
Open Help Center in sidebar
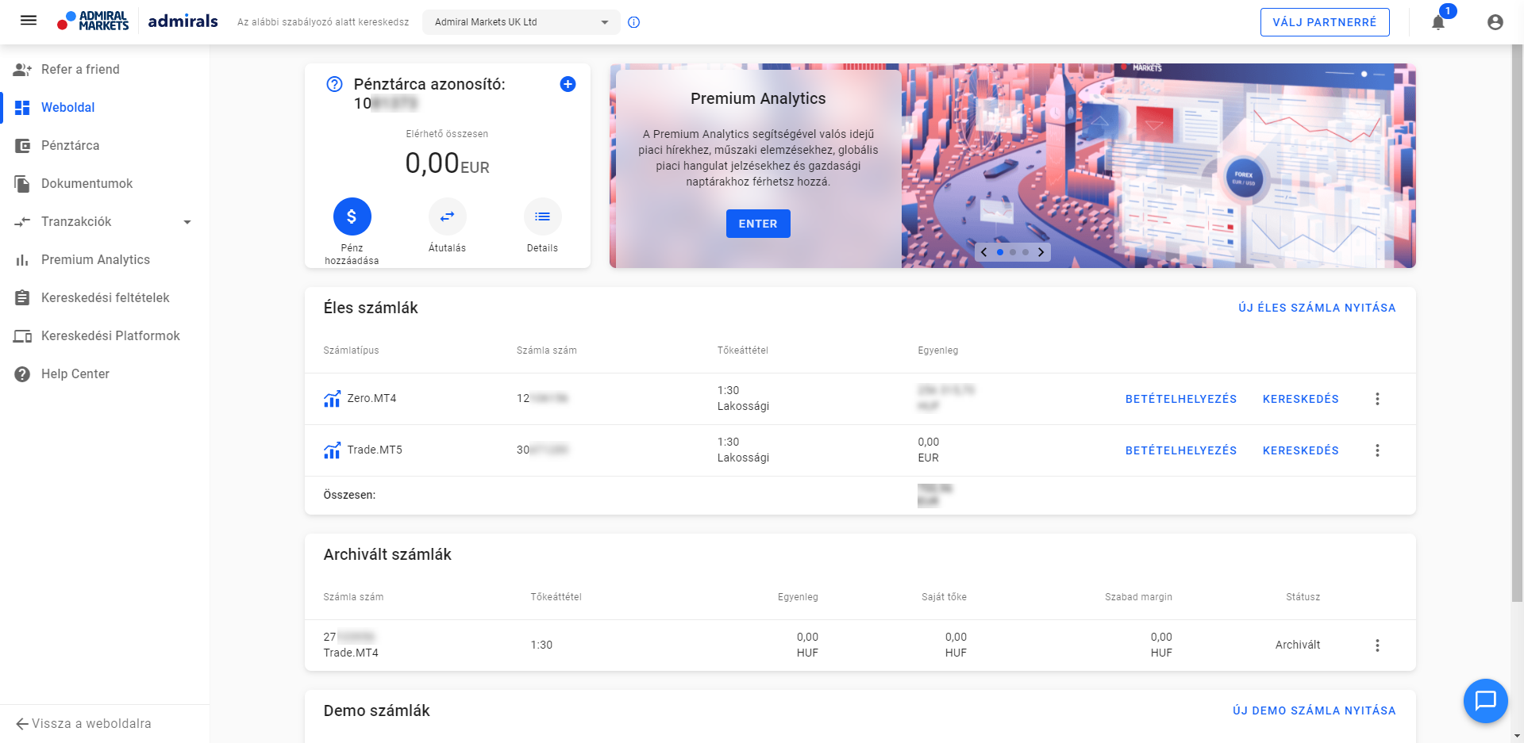[x=105, y=374]
